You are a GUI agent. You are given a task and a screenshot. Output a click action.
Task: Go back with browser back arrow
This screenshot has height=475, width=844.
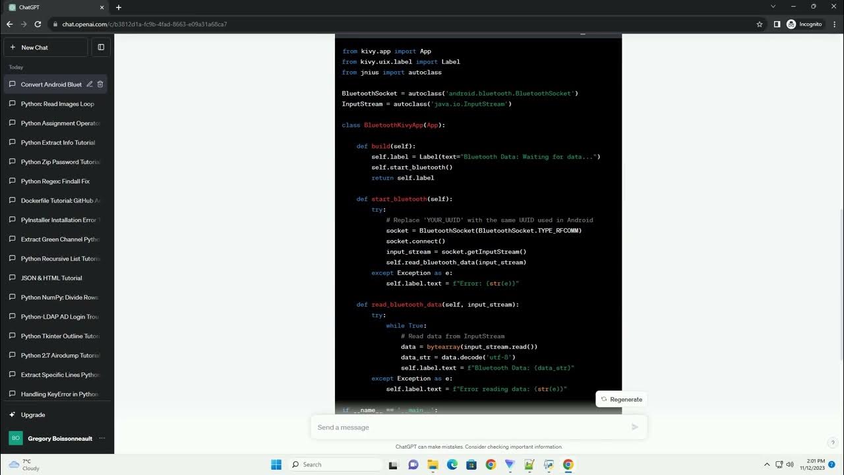click(x=9, y=24)
